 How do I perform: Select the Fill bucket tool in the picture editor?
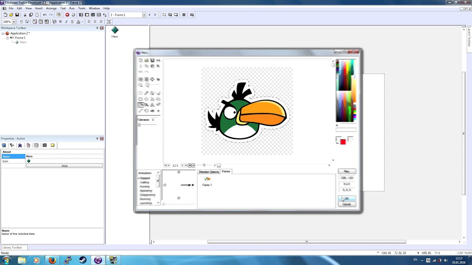pyautogui.click(x=140, y=105)
